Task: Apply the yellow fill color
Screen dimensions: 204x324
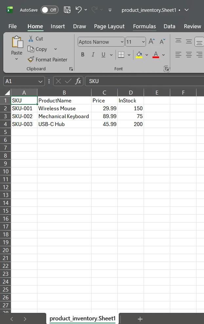Action: (x=139, y=55)
